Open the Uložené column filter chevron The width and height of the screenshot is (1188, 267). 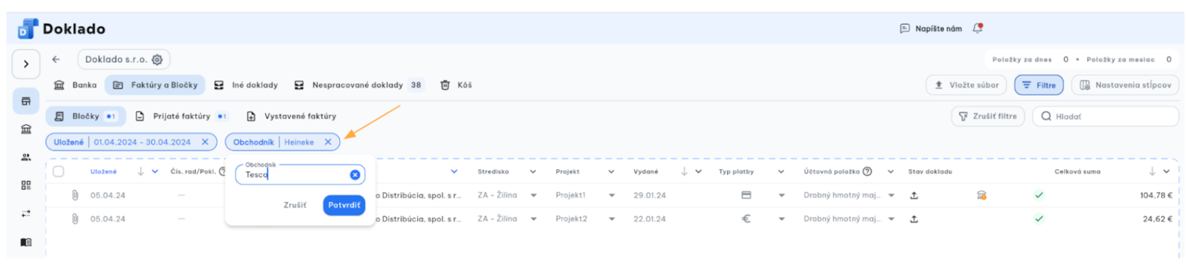[154, 172]
